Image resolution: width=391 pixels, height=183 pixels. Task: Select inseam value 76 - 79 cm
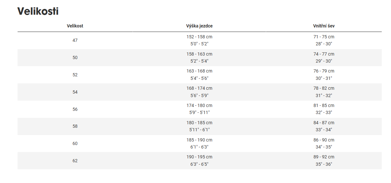[x=324, y=71]
